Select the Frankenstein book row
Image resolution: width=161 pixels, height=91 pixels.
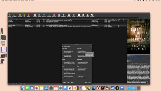pyautogui.click(x=67, y=27)
